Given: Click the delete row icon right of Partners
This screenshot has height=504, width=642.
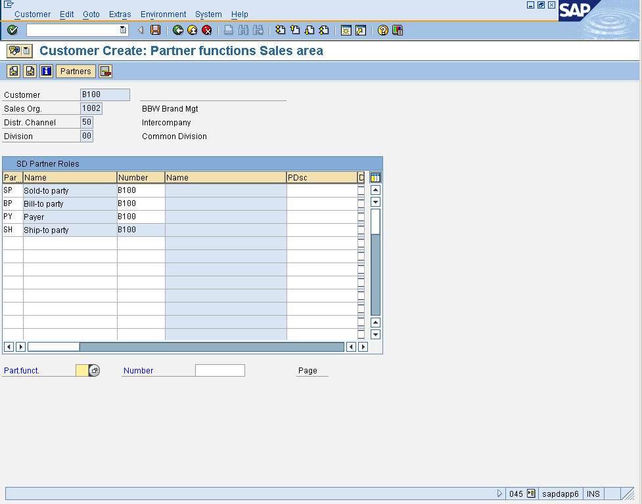Looking at the screenshot, I should (x=106, y=71).
